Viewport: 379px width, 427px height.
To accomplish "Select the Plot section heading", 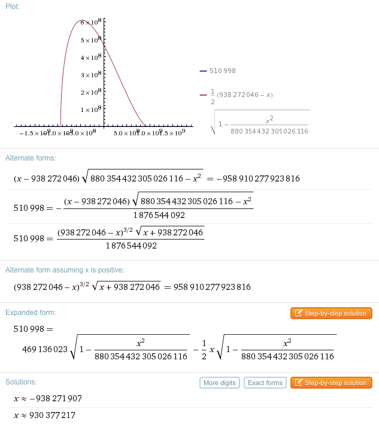I will click(12, 6).
